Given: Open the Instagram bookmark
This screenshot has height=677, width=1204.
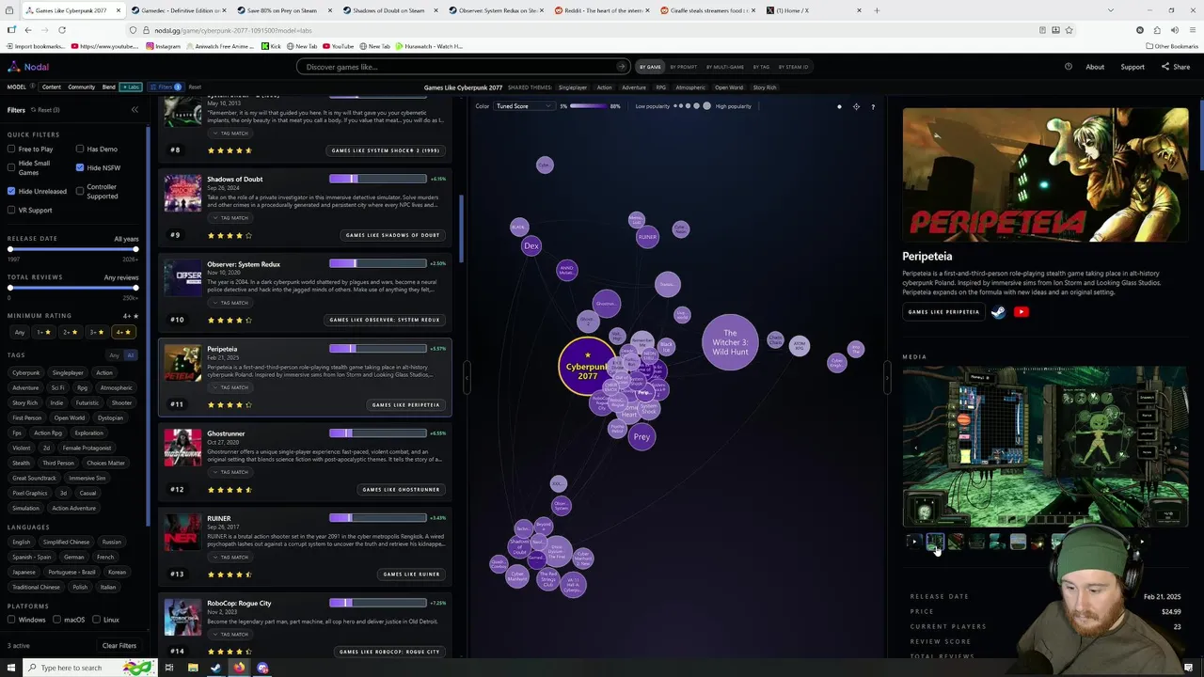Looking at the screenshot, I should [164, 46].
